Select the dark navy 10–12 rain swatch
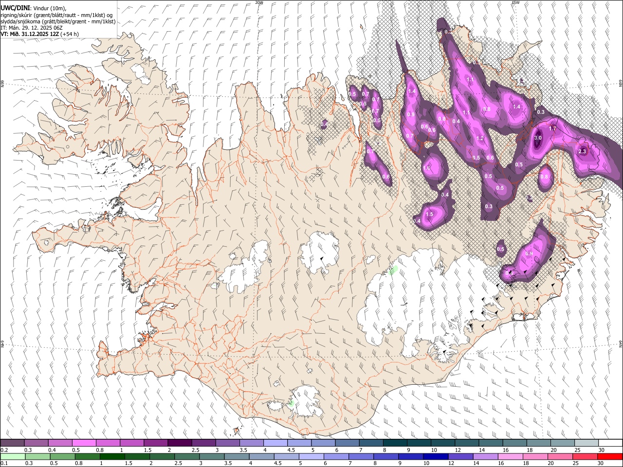Viewport: 623px width, 467px height. (x=436, y=456)
